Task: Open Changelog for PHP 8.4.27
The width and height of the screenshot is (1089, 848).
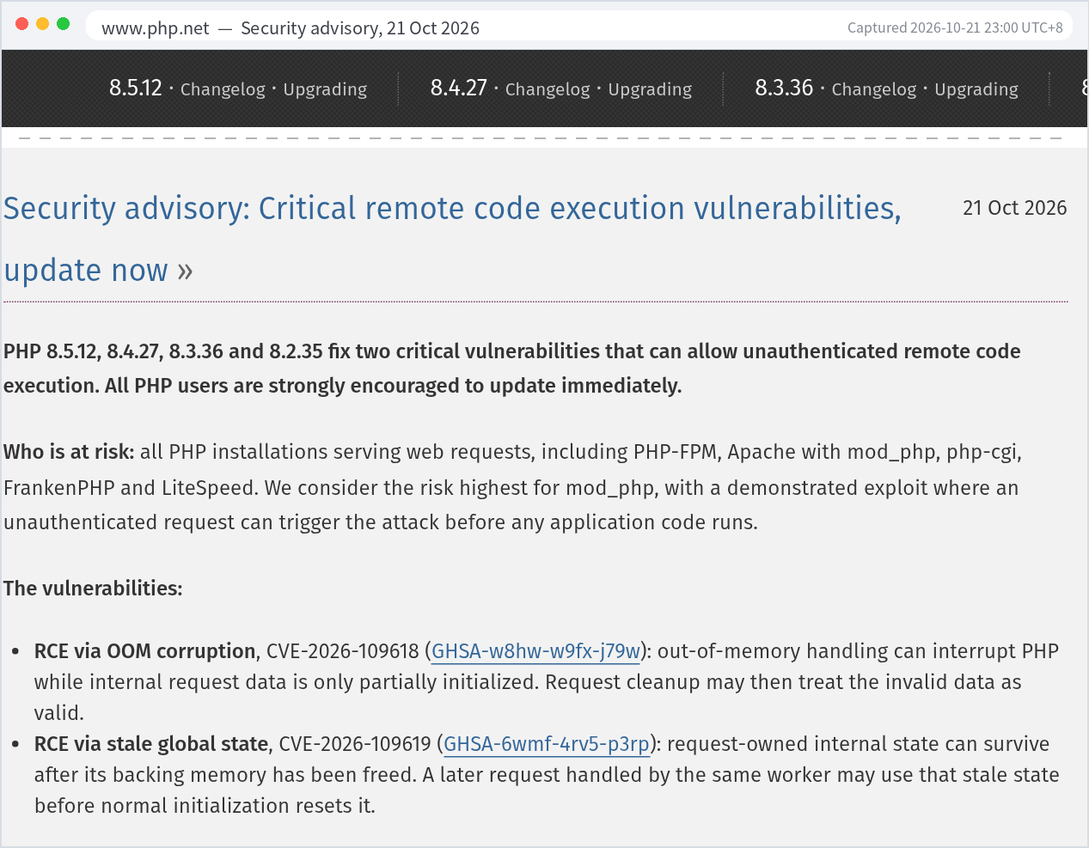Action: (x=548, y=89)
